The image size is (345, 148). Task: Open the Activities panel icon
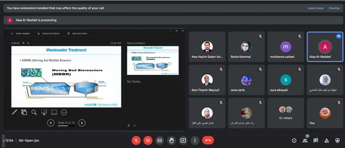(x=326, y=140)
